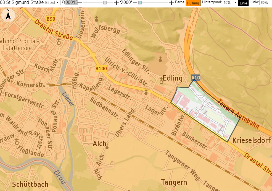This screenshot has height=191, width=272.
Task: Click the rotation slider minus icon
Action: 135,3
